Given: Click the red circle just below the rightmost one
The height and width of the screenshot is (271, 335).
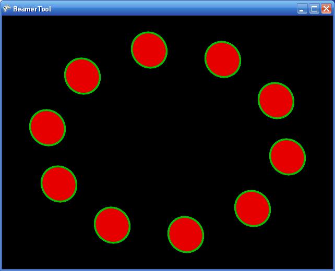Looking at the screenshot, I should pyautogui.click(x=253, y=208).
